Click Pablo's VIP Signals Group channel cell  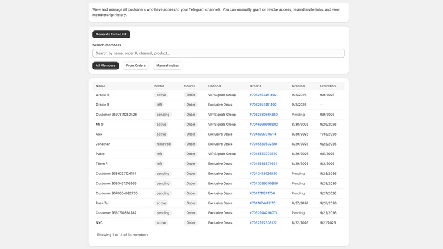pos(222,154)
